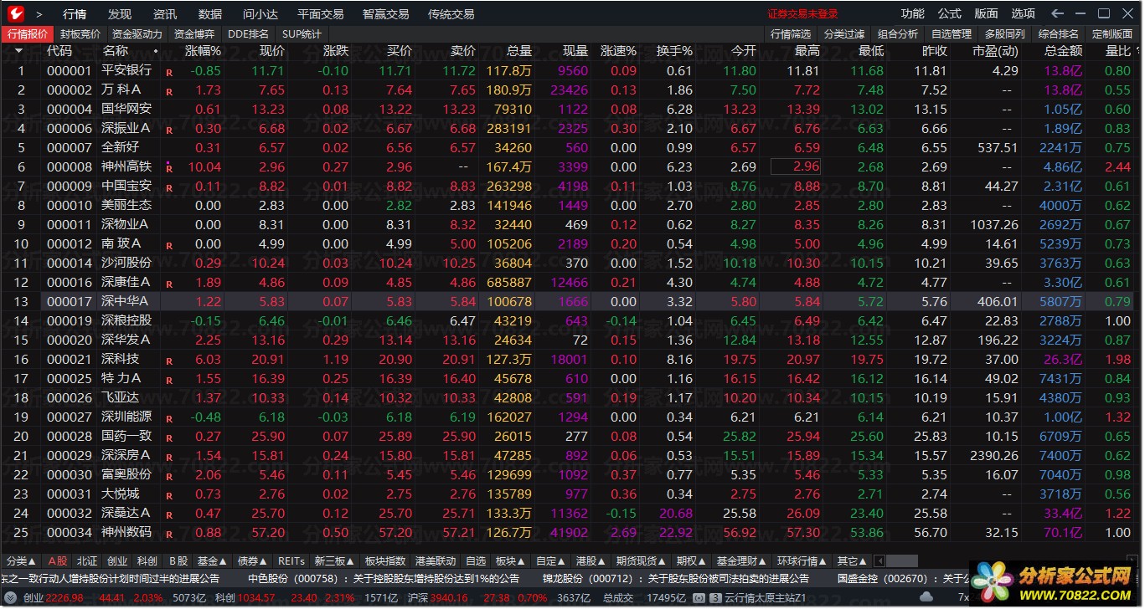Viewport: 1145px width, 609px height.
Task: Open the 功能 menu
Action: coord(913,13)
